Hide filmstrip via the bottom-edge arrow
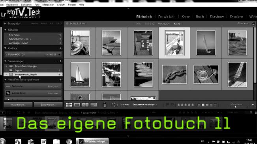Viewport: 257px width, 144px height. tap(128, 136)
